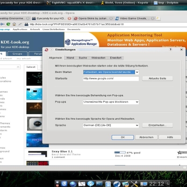The image size is (187, 187).
Task: Open the file cabinet icon in panel
Action: [x=108, y=184]
